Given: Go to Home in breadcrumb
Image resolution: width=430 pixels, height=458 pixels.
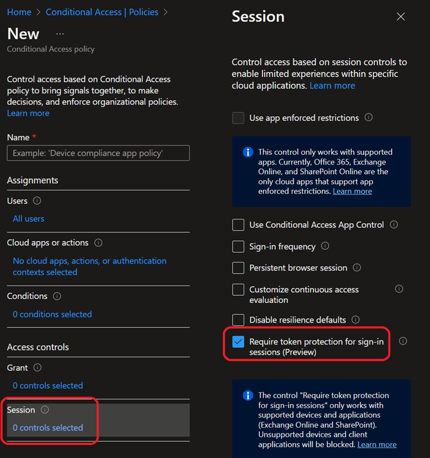Looking at the screenshot, I should click(x=19, y=12).
